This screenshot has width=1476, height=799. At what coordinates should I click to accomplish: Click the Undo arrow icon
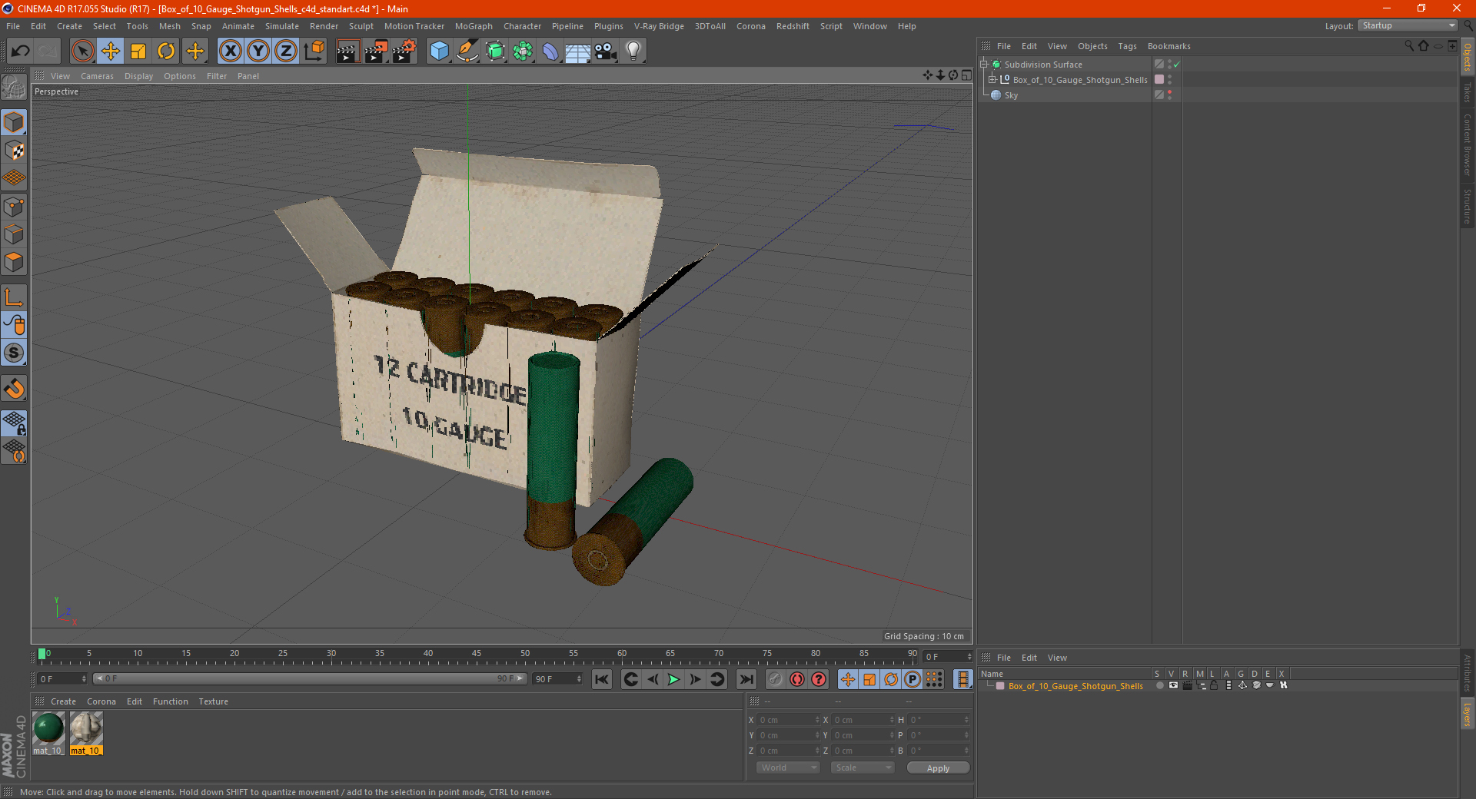(x=21, y=51)
